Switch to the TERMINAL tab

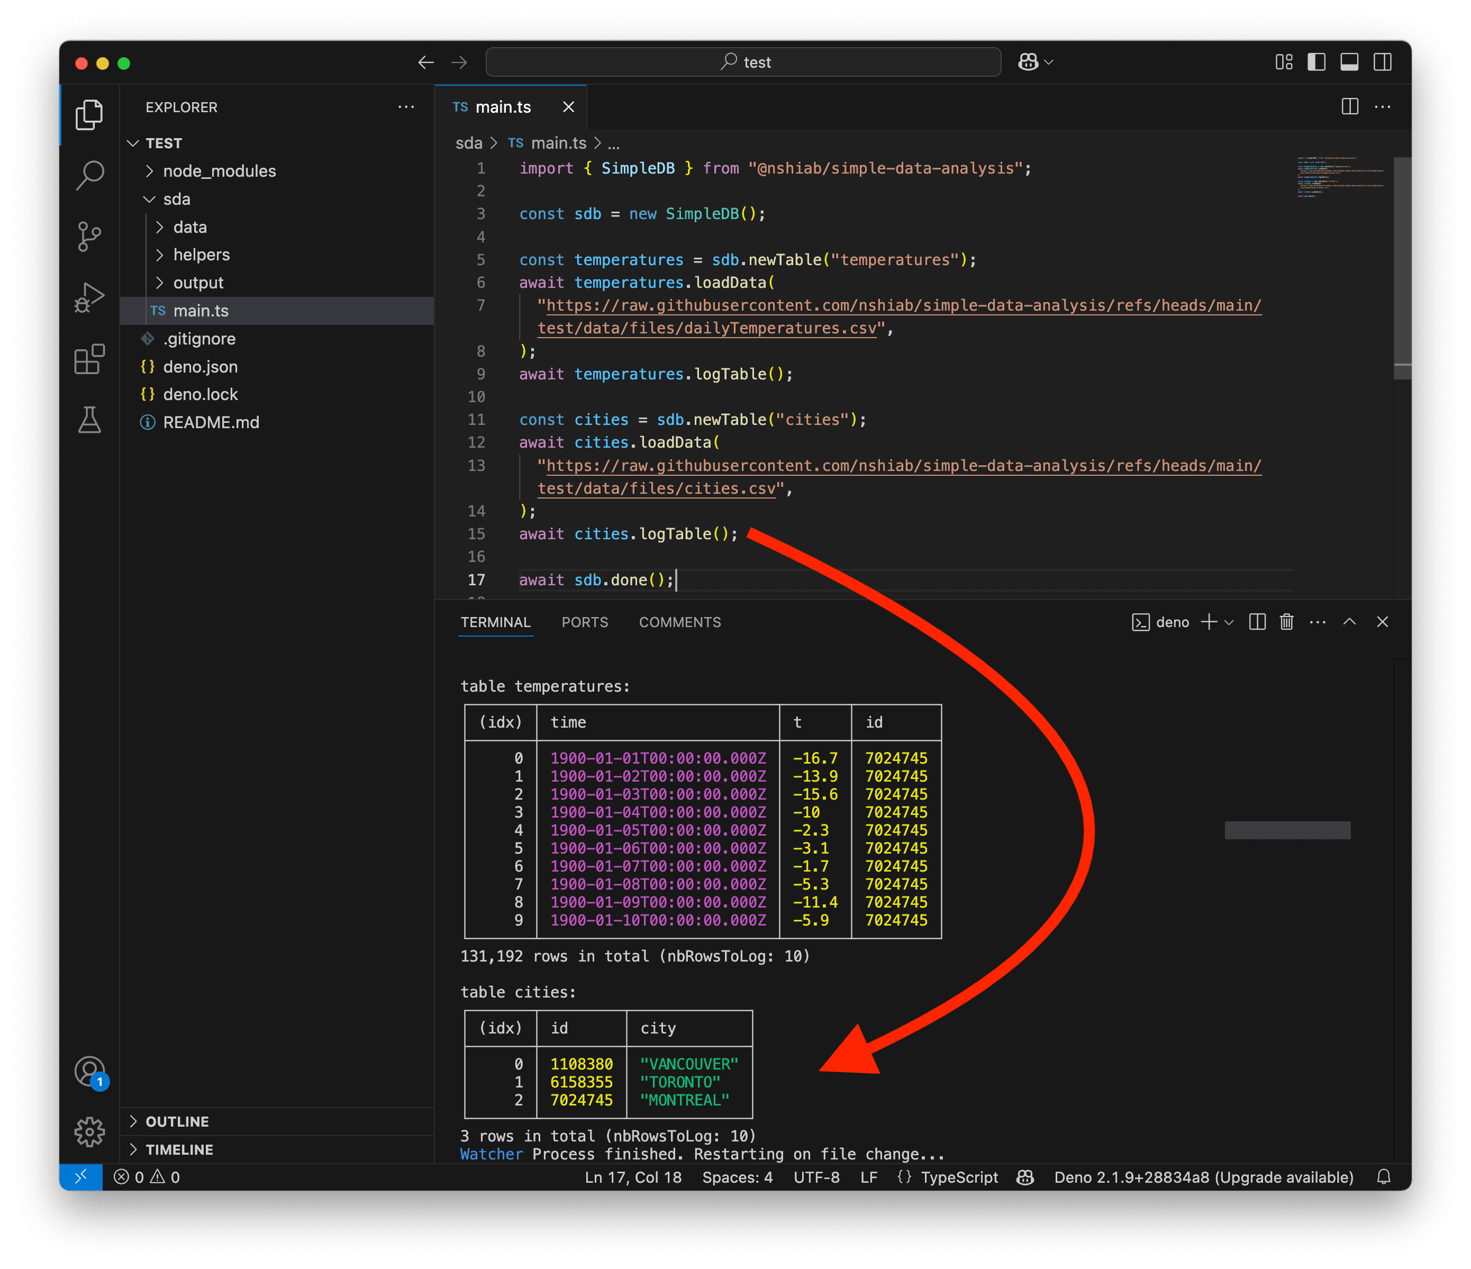tap(496, 622)
